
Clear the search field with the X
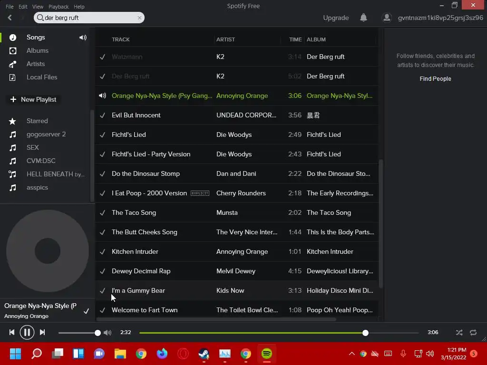coord(139,18)
